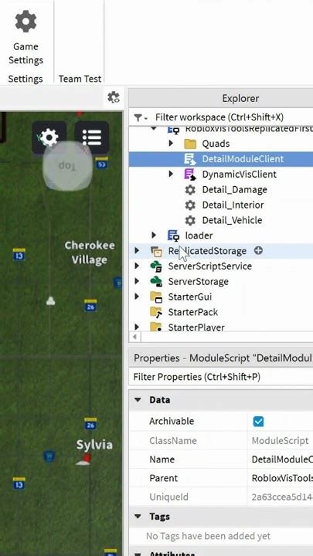Expand the StarterPlayer node
The width and height of the screenshot is (313, 556).
pos(137,327)
